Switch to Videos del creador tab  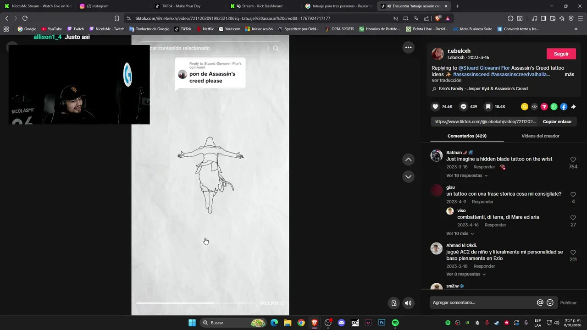[540, 136]
